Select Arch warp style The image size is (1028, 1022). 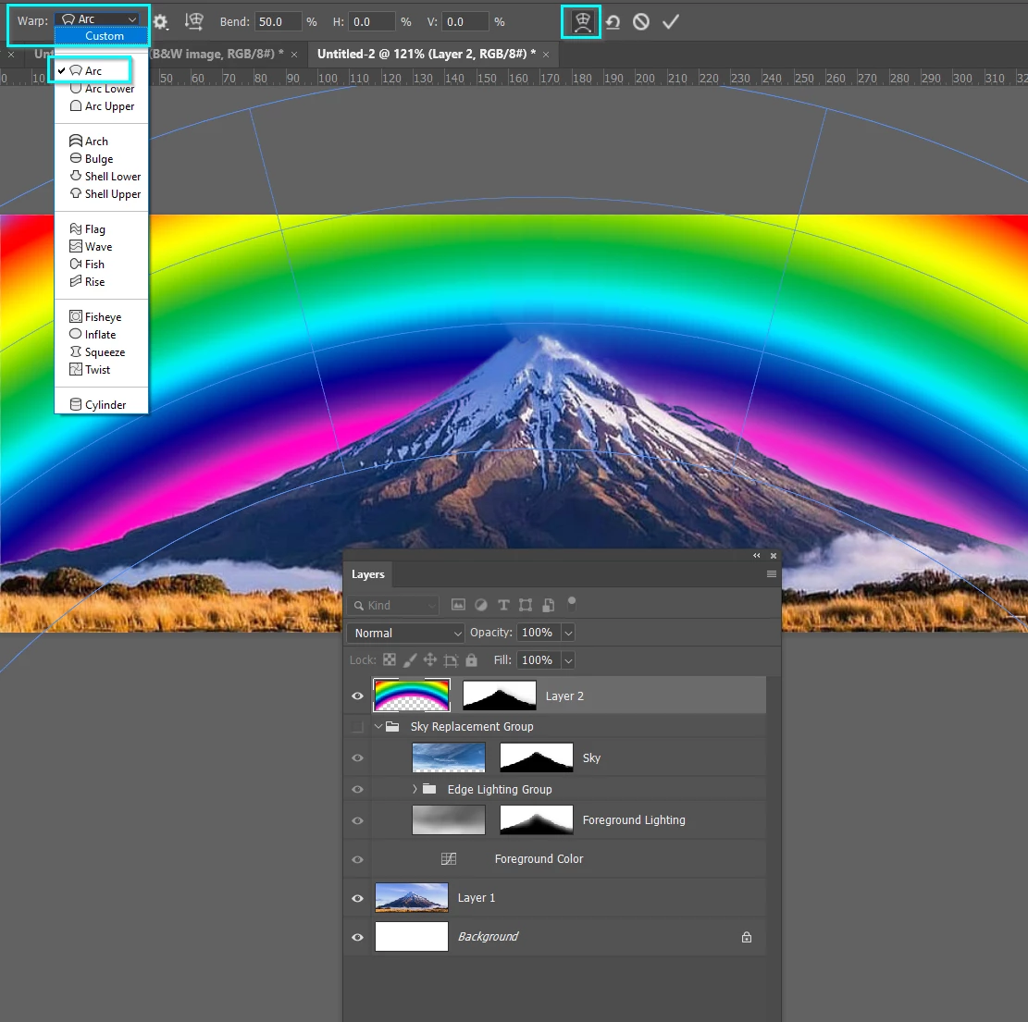[102, 141]
